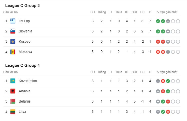The height and width of the screenshot is (121, 187).
Task: Click the Albania flag icon
Action: pos(13,91)
